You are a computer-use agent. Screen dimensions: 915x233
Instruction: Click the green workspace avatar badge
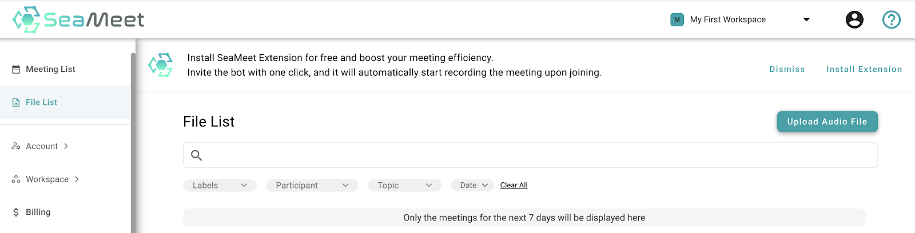677,19
